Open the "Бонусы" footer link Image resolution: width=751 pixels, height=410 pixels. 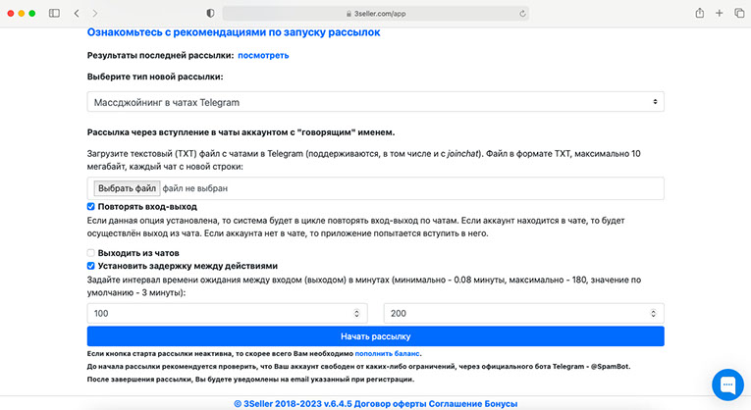497,403
